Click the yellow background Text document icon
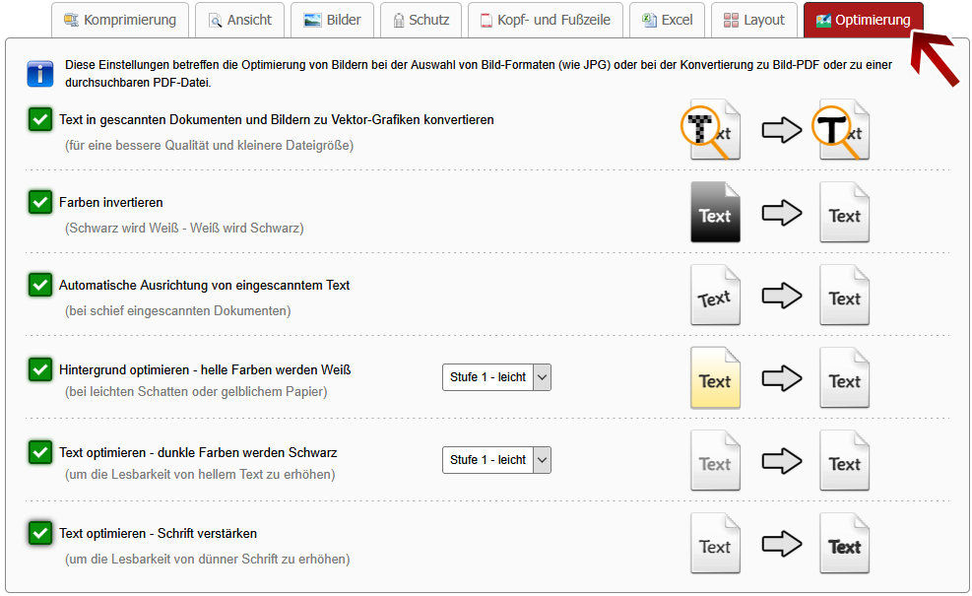Viewport: 972px width, 596px height. point(715,378)
